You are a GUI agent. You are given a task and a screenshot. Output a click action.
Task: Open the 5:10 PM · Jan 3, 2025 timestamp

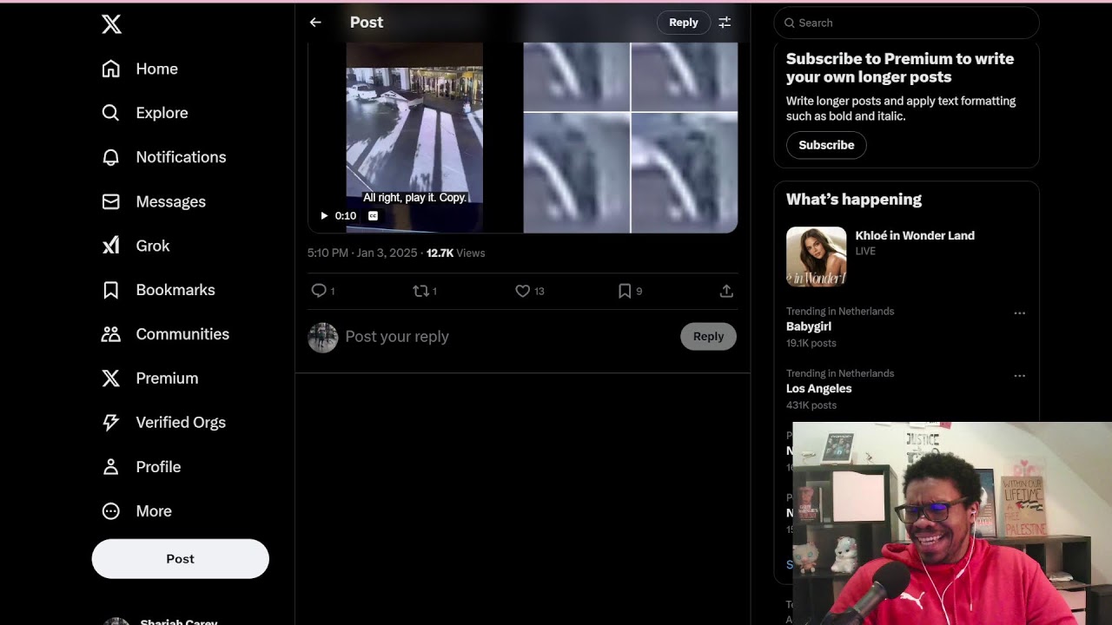(x=362, y=253)
